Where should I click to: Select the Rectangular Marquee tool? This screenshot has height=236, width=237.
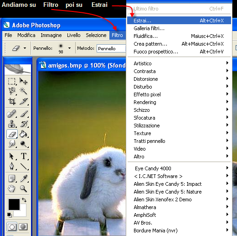tap(12, 81)
